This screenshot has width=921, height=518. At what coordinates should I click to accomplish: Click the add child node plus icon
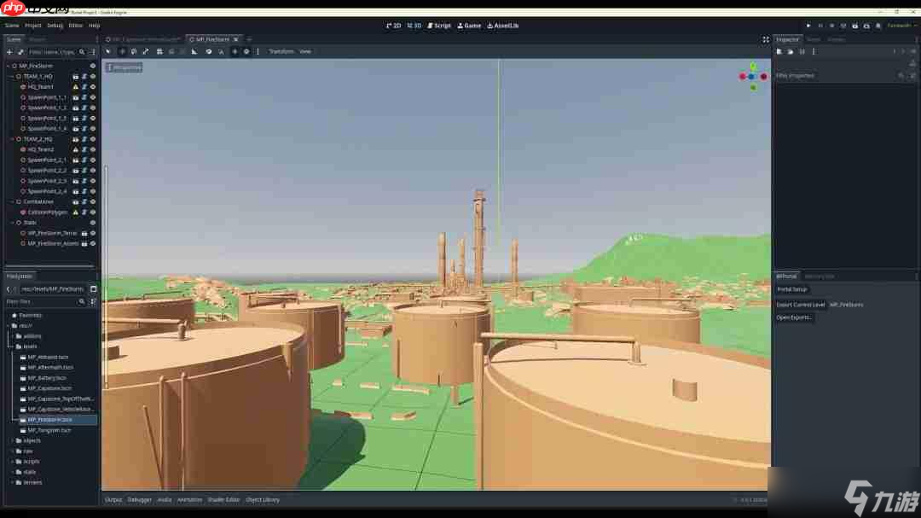tap(9, 52)
